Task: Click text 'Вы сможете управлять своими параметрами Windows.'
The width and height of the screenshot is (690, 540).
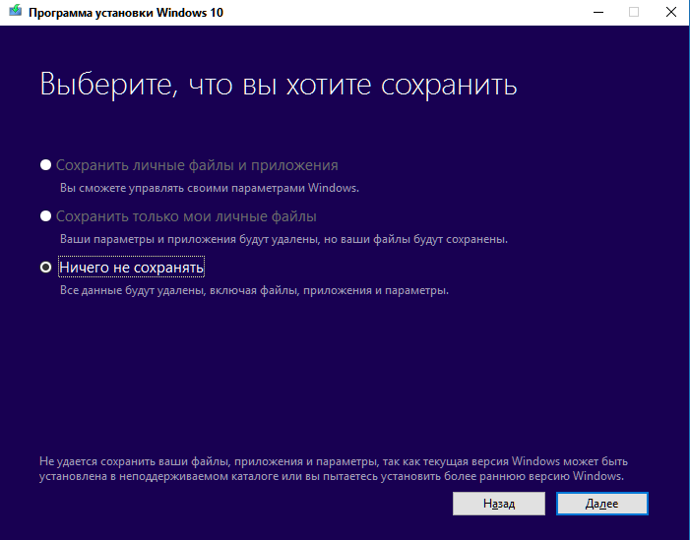Action: click(210, 188)
